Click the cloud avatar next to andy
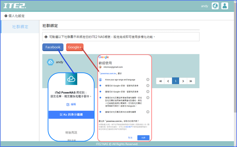This screenshot has width=237, height=147. click(x=50, y=62)
